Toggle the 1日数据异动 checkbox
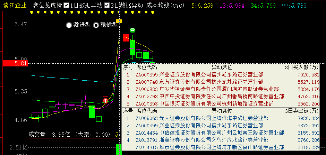 coord(67,6)
